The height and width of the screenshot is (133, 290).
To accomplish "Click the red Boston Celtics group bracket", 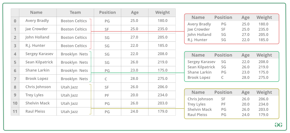I will click(90, 33).
